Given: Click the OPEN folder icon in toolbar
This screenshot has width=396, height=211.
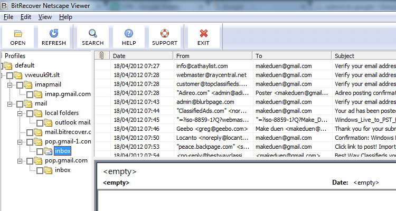Looking at the screenshot, I should click(x=18, y=33).
